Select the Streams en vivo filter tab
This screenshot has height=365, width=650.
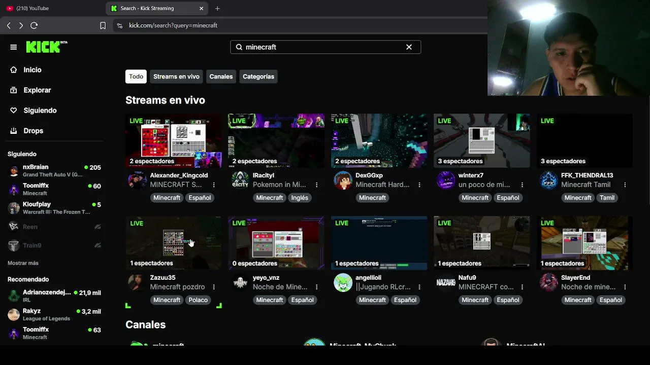click(x=176, y=77)
